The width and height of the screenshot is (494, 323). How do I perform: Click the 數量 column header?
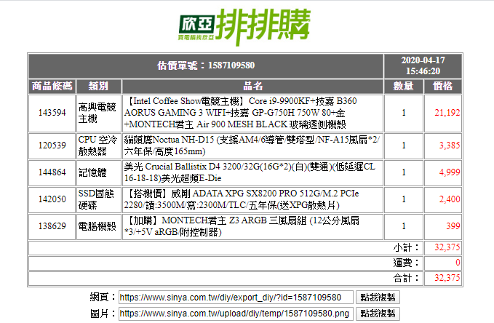[x=403, y=86]
